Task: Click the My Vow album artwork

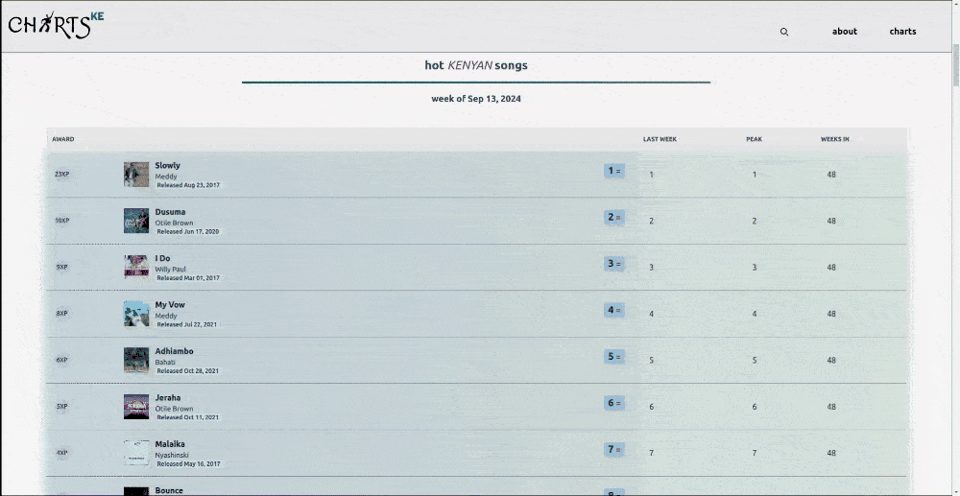Action: (136, 314)
